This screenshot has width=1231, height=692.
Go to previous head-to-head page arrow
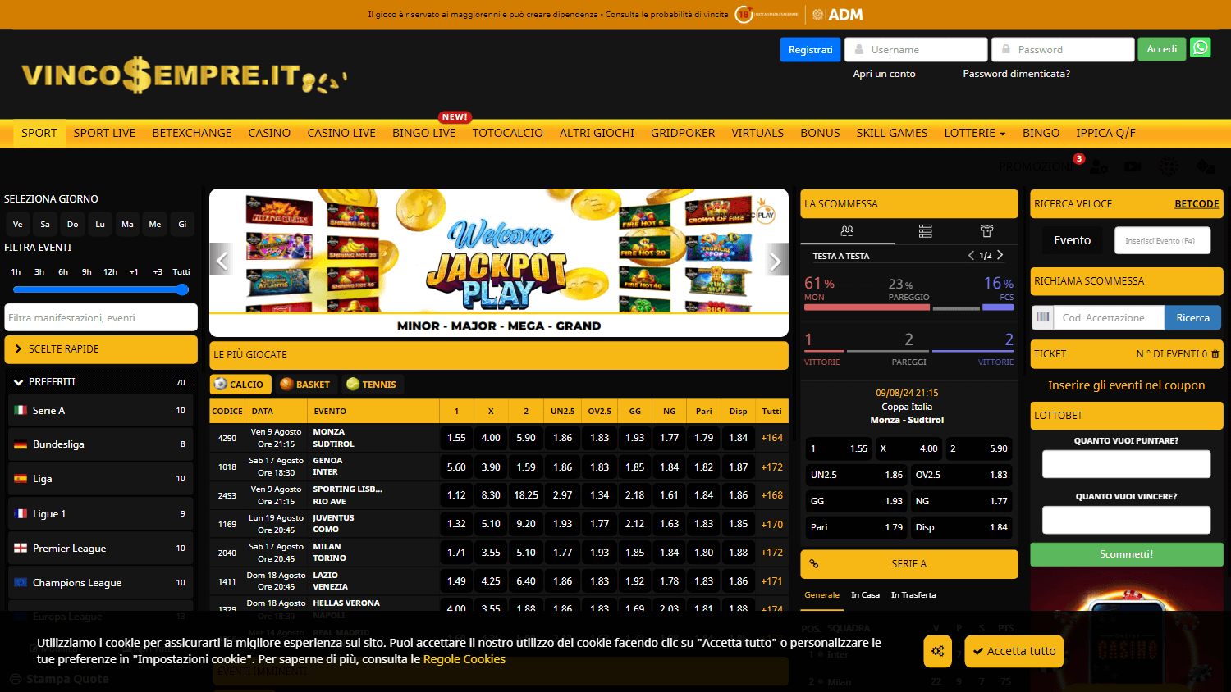pyautogui.click(x=971, y=255)
